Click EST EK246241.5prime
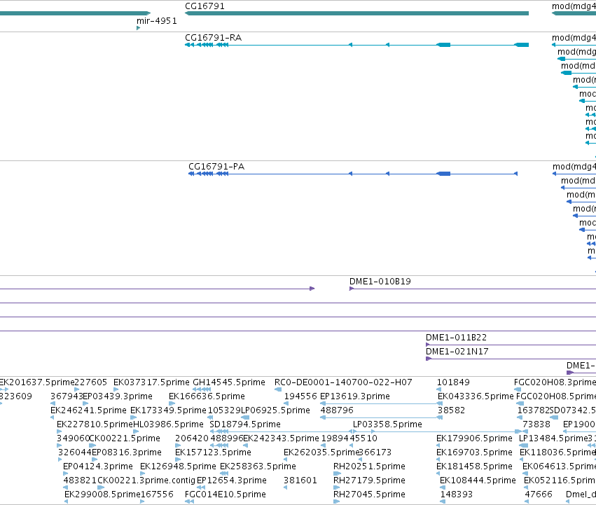The width and height of the screenshot is (596, 505). click(x=88, y=410)
